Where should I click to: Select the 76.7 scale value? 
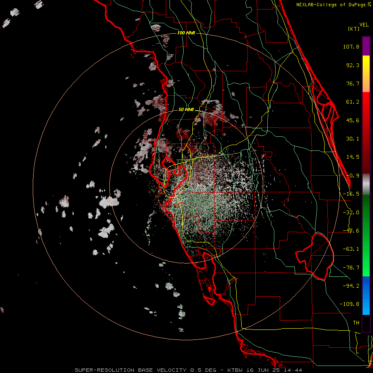pos(353,83)
